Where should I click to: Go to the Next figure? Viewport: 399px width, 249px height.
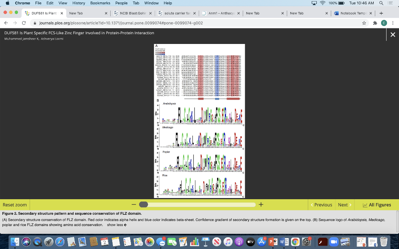tap(344, 205)
